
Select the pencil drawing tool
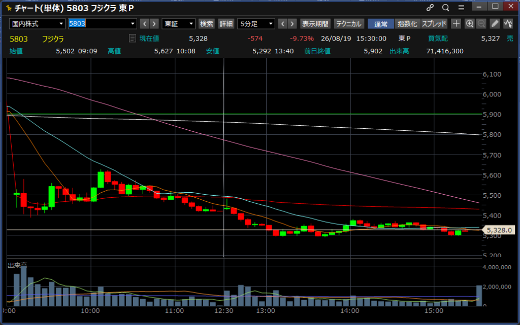click(x=495, y=23)
